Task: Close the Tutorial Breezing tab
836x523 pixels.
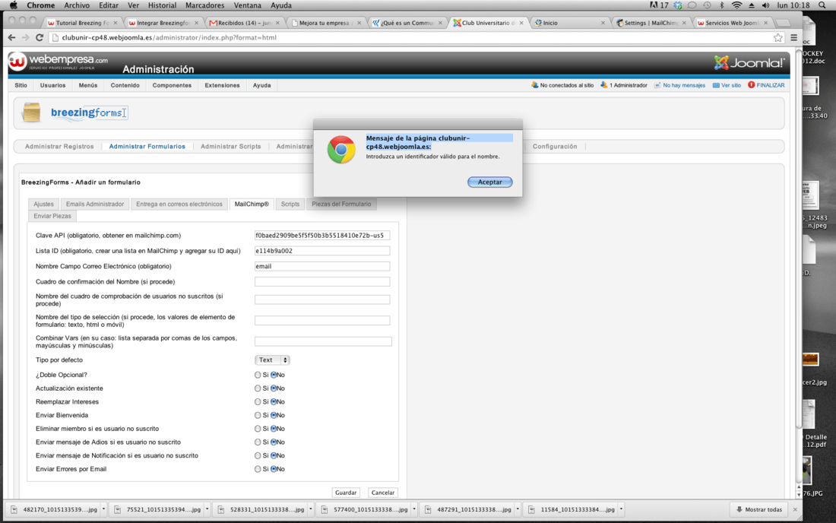Action: (x=116, y=23)
